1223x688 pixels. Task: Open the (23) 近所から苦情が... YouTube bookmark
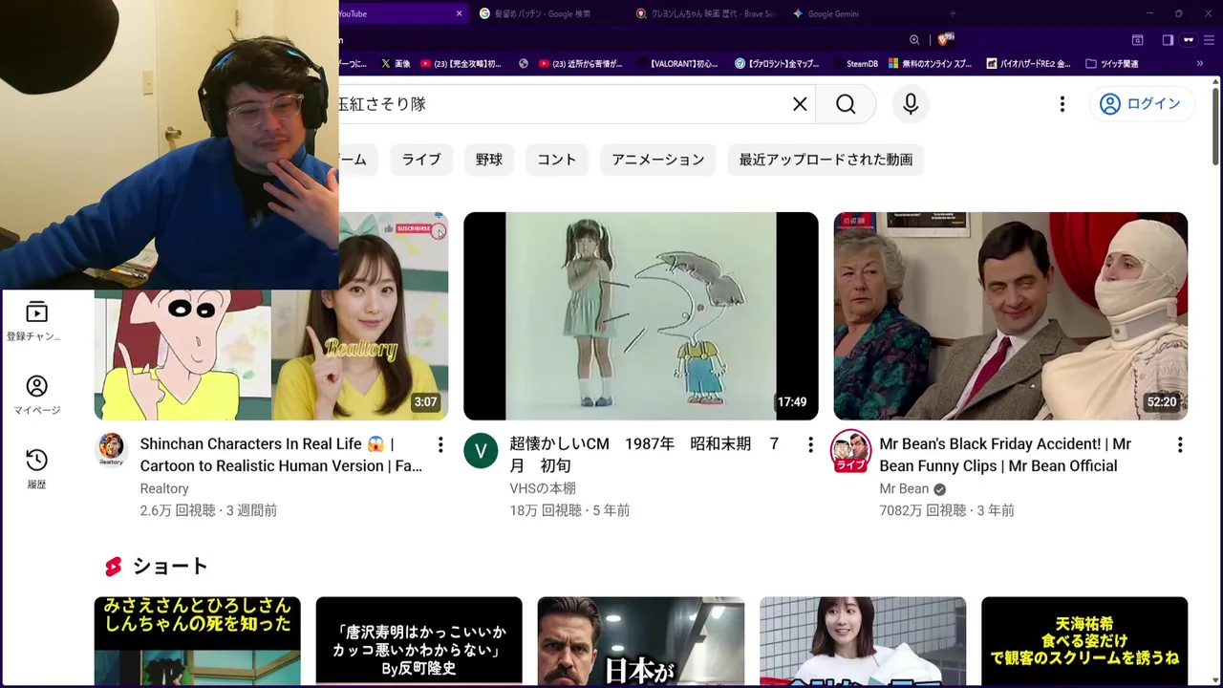coord(581,64)
